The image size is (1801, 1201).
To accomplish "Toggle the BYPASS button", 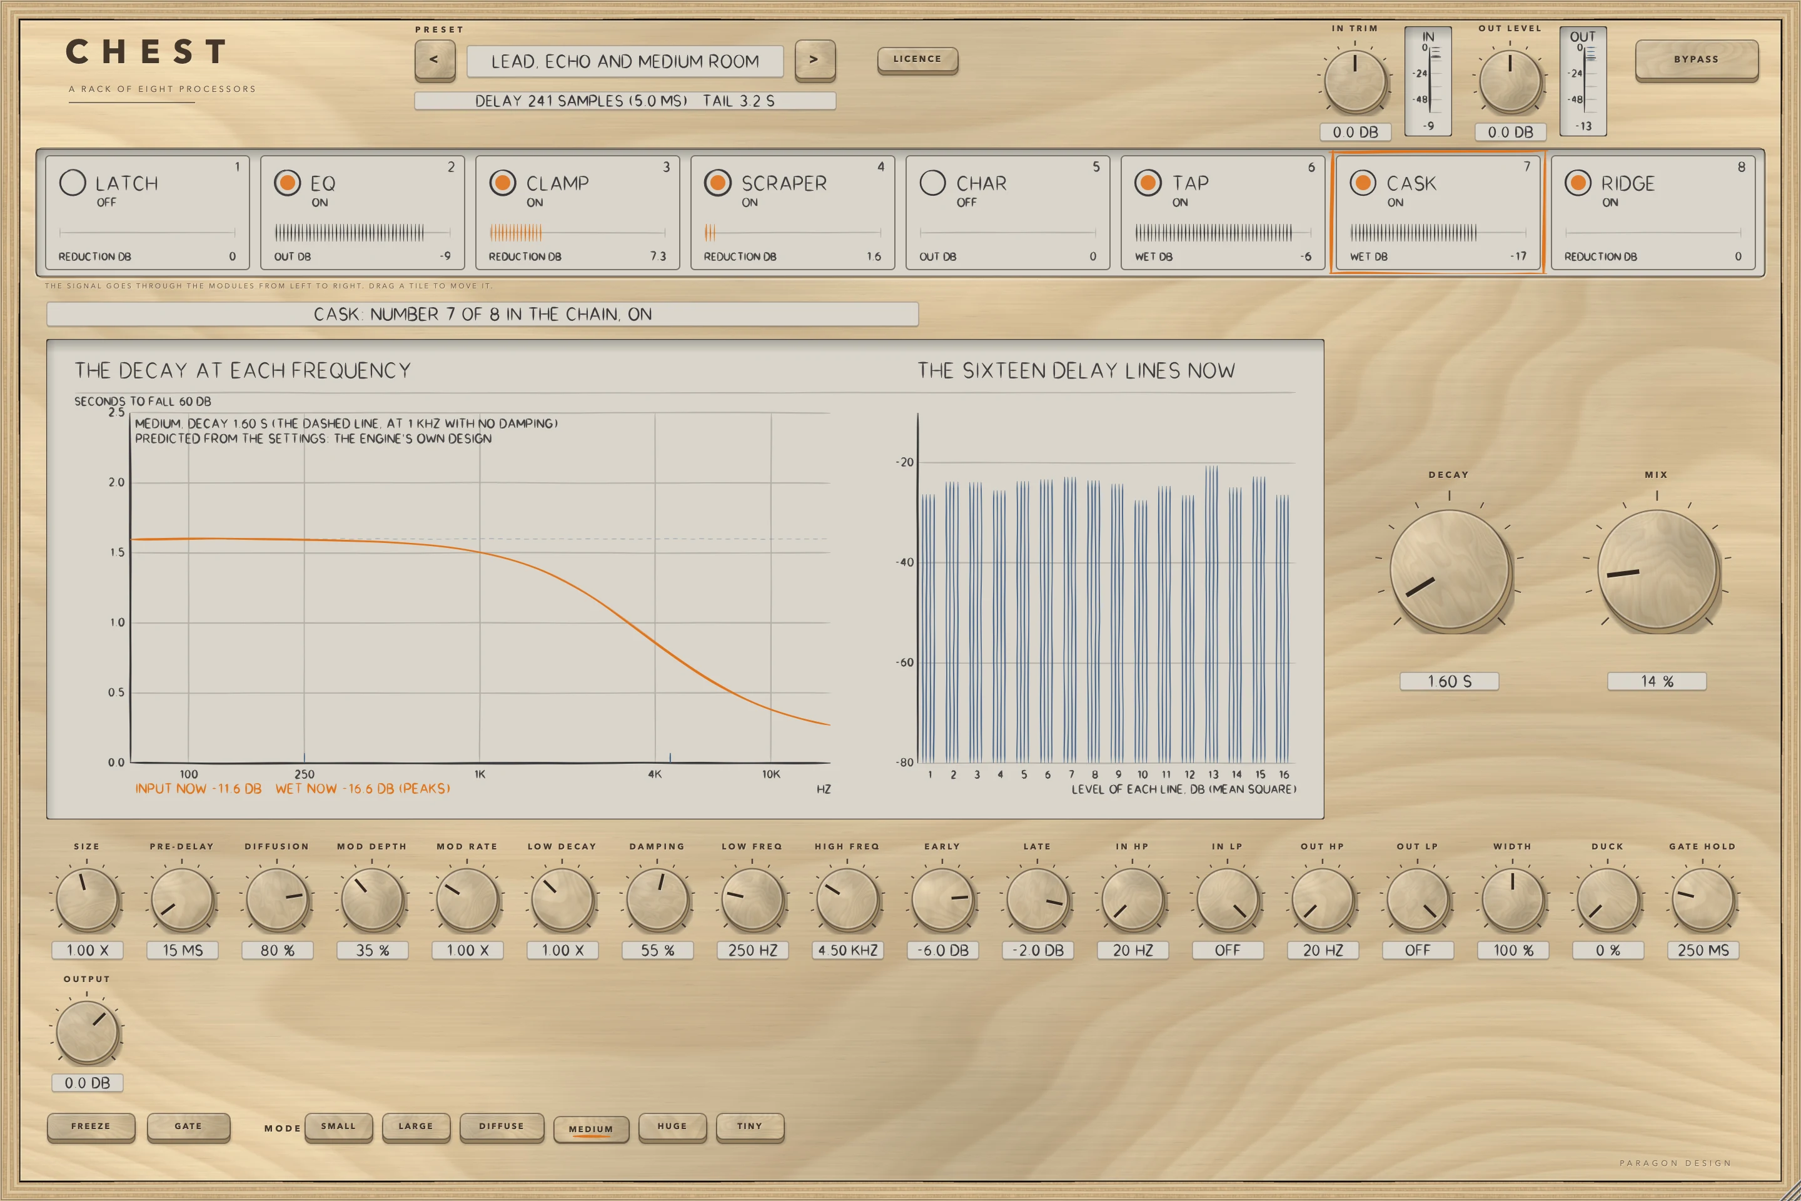I will point(1696,60).
